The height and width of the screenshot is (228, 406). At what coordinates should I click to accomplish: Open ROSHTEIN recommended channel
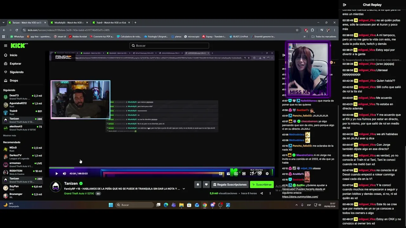pyautogui.click(x=23, y=172)
